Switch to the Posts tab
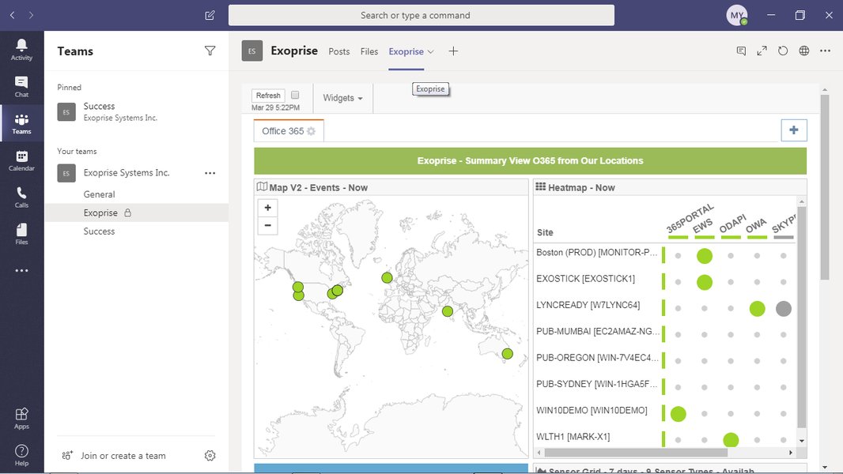The height and width of the screenshot is (474, 843). click(x=338, y=51)
